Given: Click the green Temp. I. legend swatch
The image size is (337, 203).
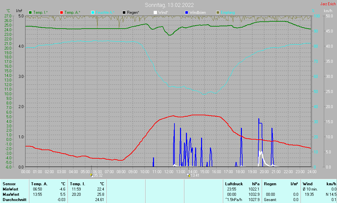Looking at the screenshot, I should point(30,12).
